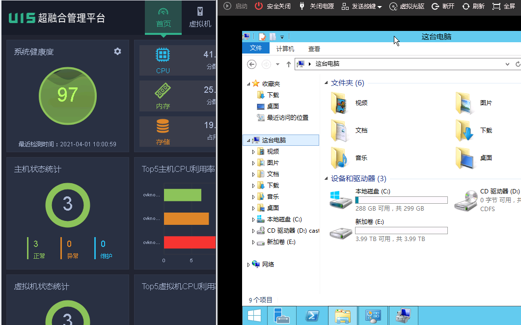521x325 pixels.
Task: Click the Explorer back arrow
Action: 251,64
